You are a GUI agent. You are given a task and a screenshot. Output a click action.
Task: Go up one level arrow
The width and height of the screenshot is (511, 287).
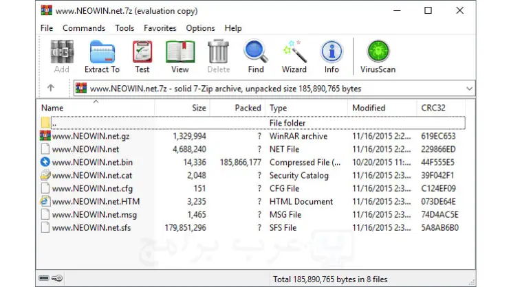pyautogui.click(x=50, y=88)
